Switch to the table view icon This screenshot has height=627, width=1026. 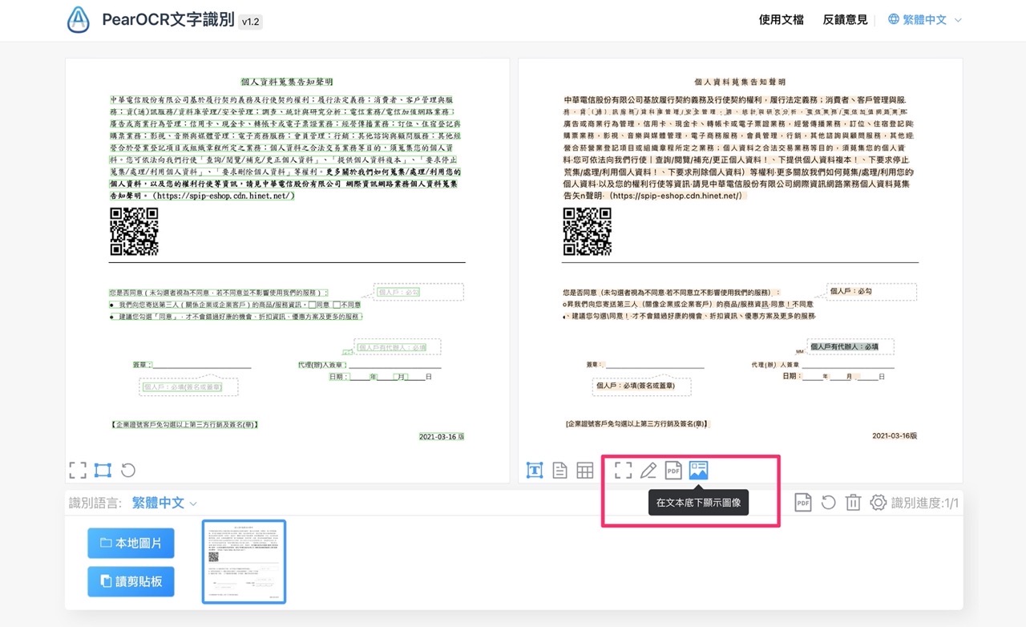[x=585, y=471]
